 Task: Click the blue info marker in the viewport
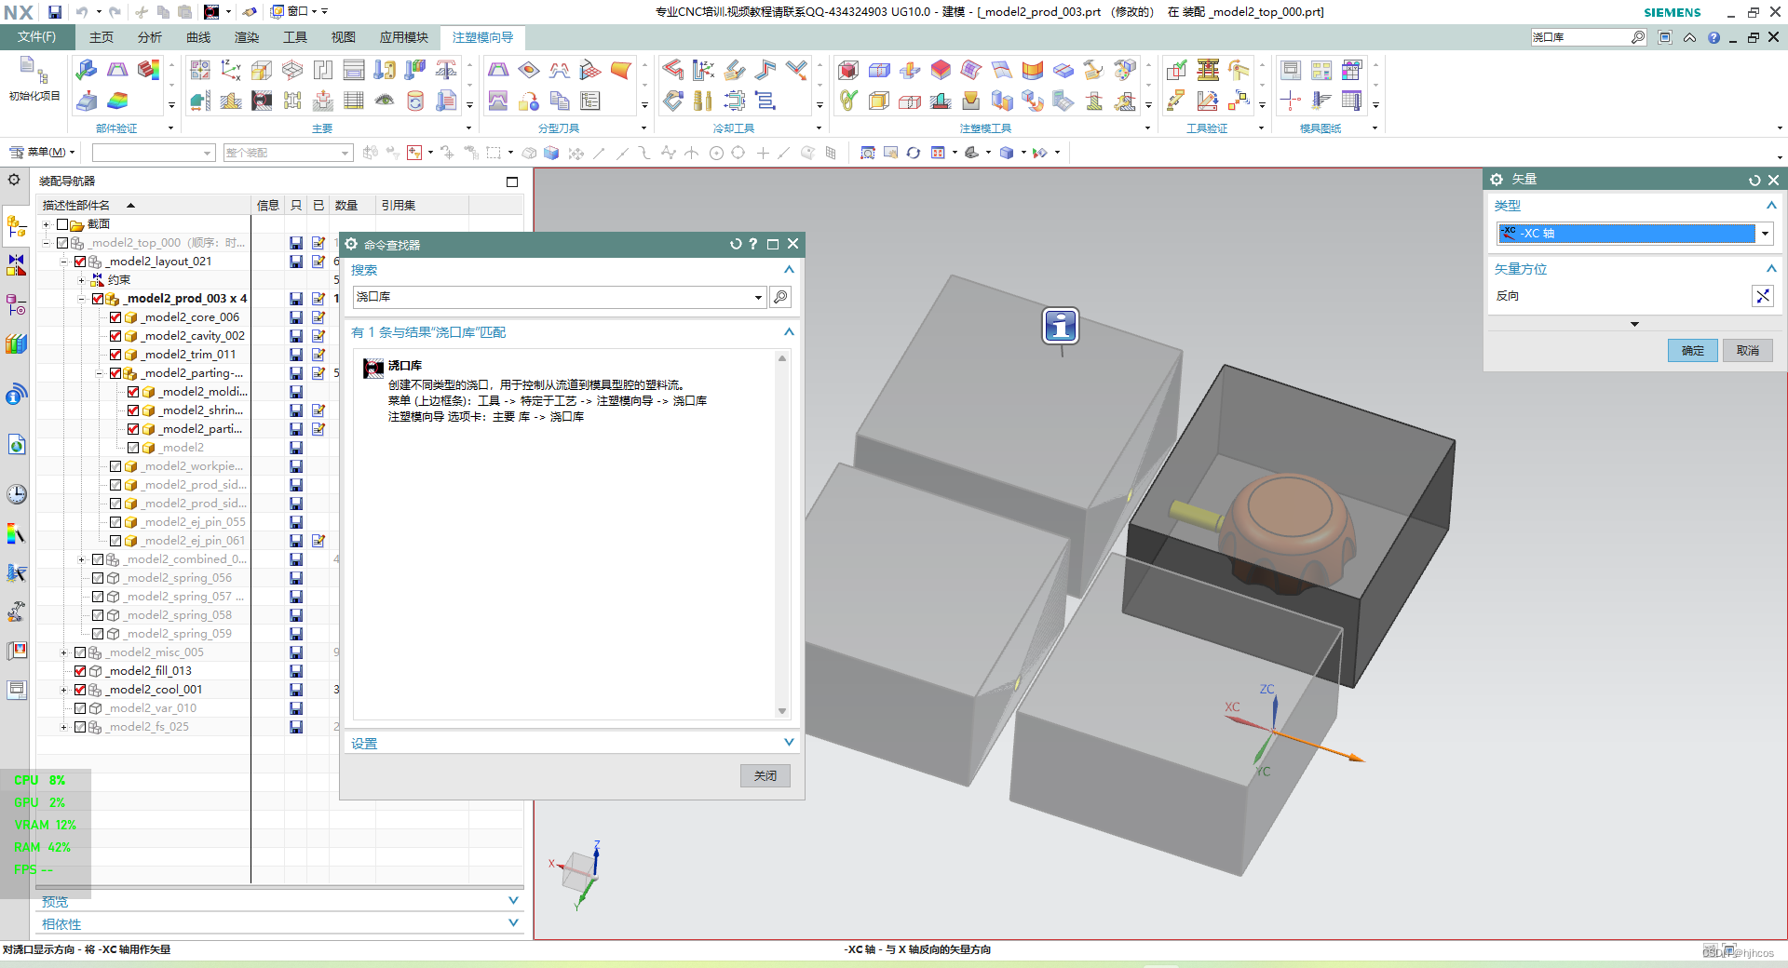pyautogui.click(x=1061, y=326)
